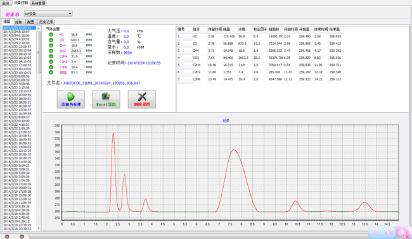This screenshot has width=412, height=239.
Task: Open the 设备名 device dropdown
Action: pyautogui.click(x=48, y=14)
